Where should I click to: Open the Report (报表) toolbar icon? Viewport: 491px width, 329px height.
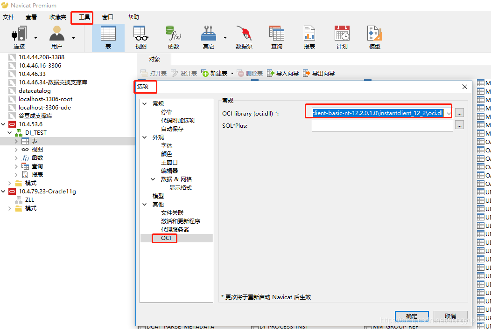pyautogui.click(x=309, y=34)
